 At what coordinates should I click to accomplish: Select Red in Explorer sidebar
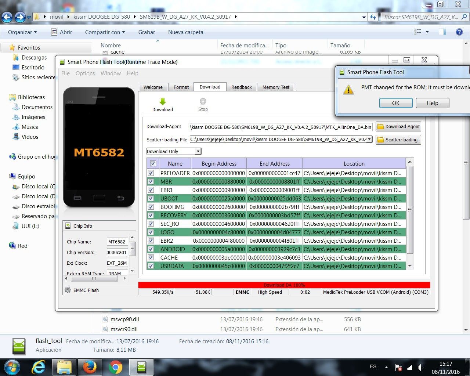(x=23, y=246)
